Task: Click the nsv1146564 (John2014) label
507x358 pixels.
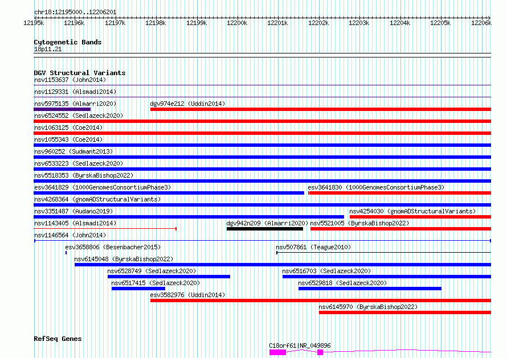Action: [x=70, y=235]
